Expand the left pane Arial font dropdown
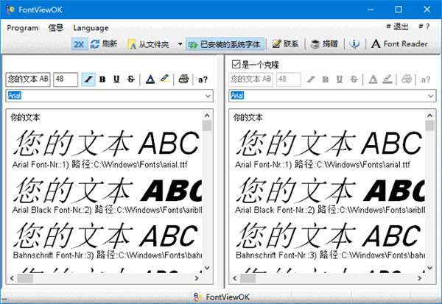 tap(207, 95)
